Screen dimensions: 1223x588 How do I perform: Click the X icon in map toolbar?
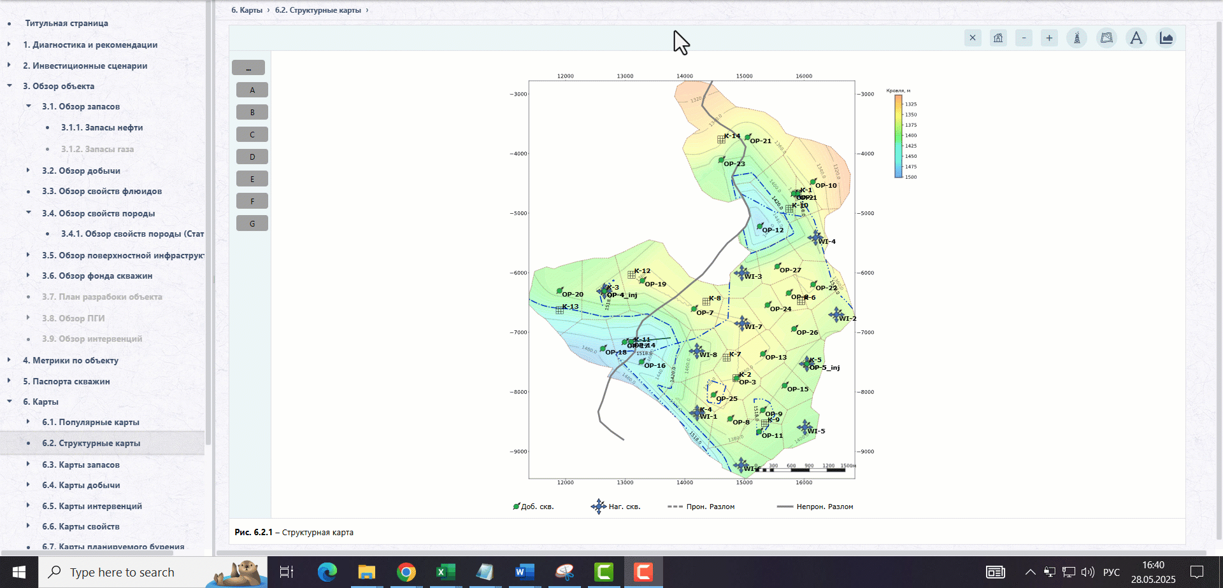pyautogui.click(x=973, y=38)
